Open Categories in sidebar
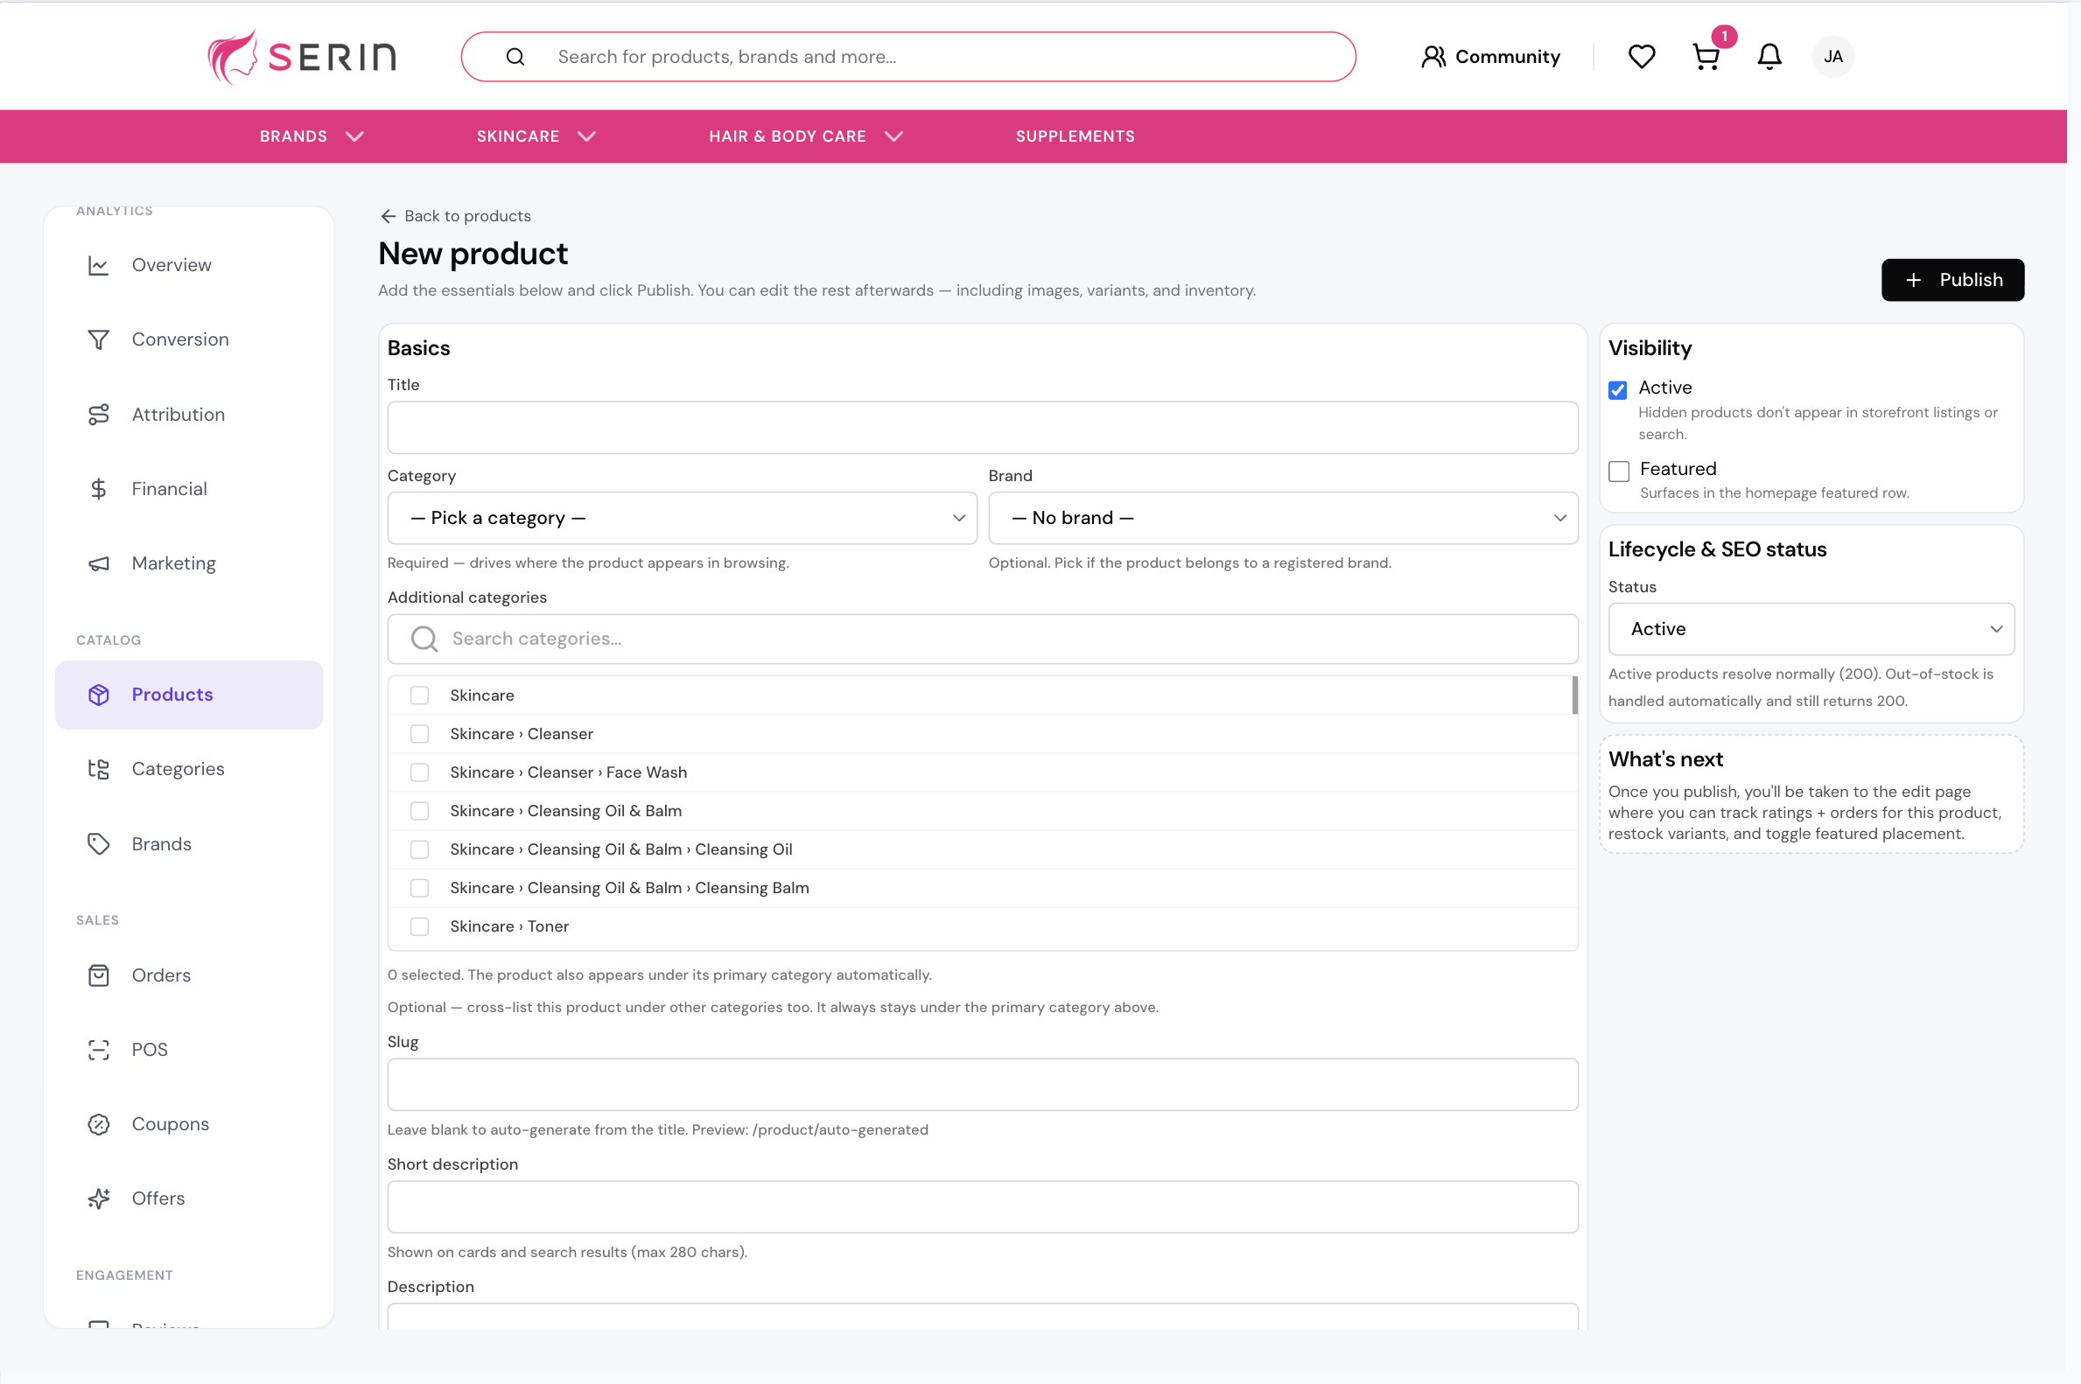 click(189, 769)
